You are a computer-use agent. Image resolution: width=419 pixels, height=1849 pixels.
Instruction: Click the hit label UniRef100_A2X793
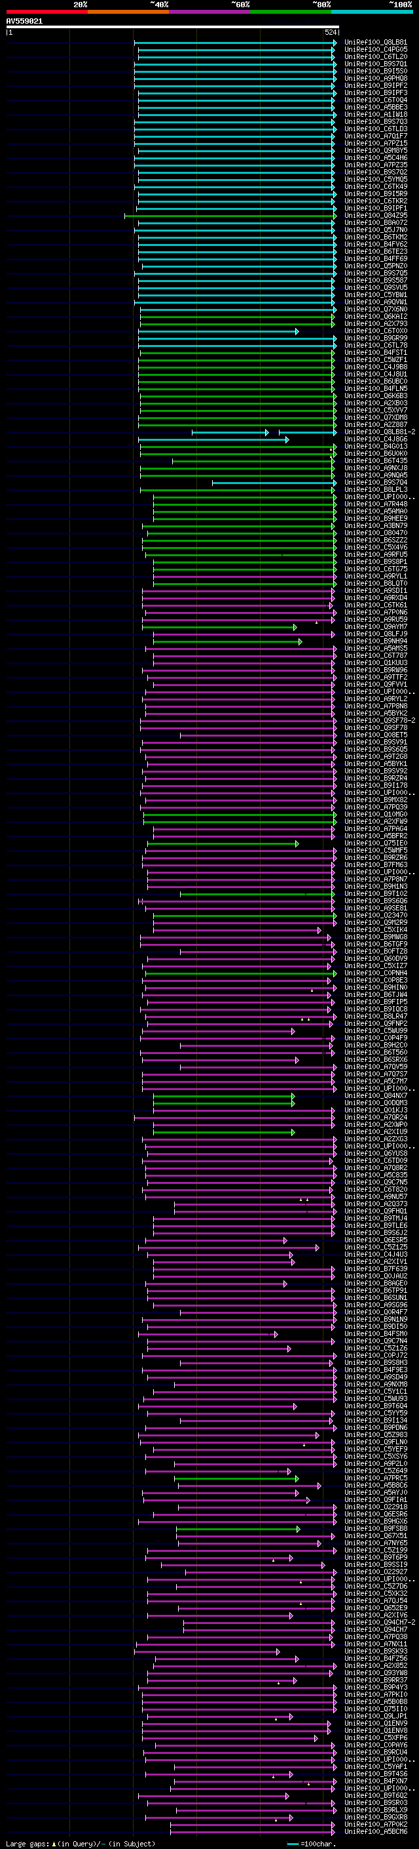tap(375, 324)
